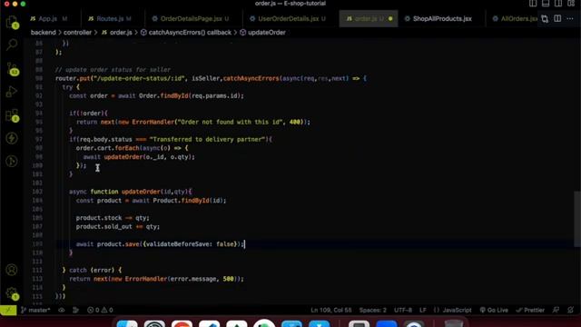The width and height of the screenshot is (581, 327).
Task: Click the lightning bolt icon in the activity bar
Action: (x=12, y=138)
